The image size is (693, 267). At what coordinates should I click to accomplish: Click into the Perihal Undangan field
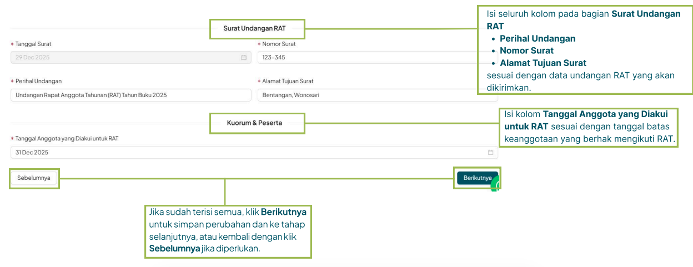[x=130, y=95]
